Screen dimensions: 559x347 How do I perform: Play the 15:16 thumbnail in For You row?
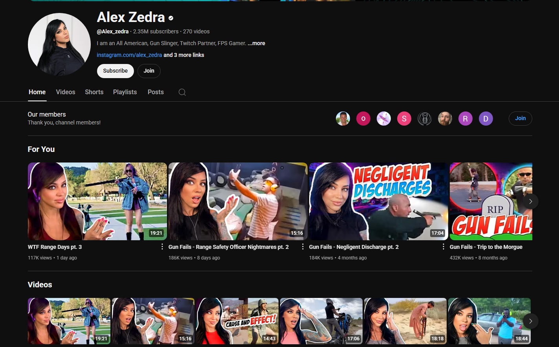point(238,201)
